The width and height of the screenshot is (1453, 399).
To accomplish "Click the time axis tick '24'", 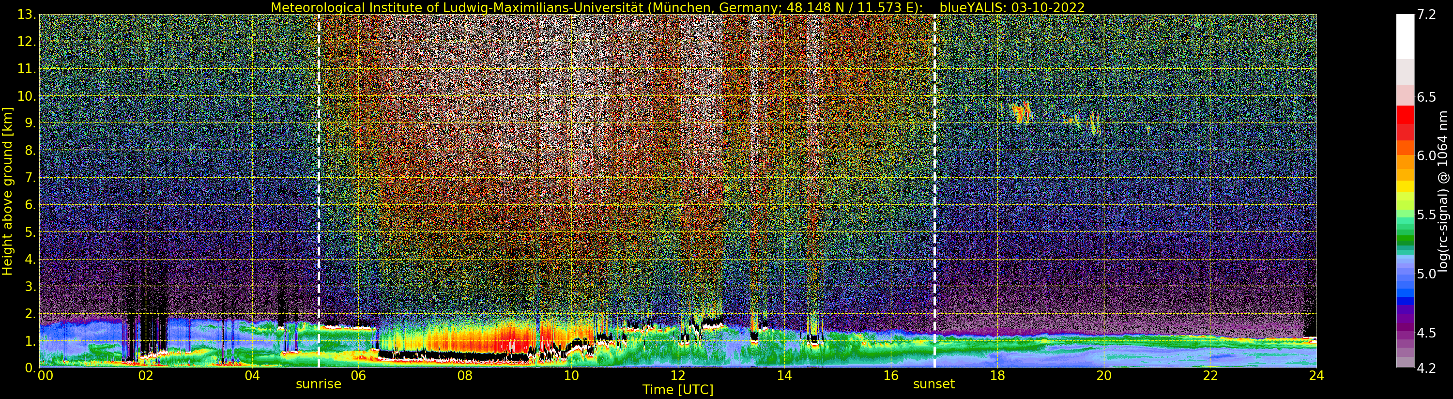I will 1316,375.
